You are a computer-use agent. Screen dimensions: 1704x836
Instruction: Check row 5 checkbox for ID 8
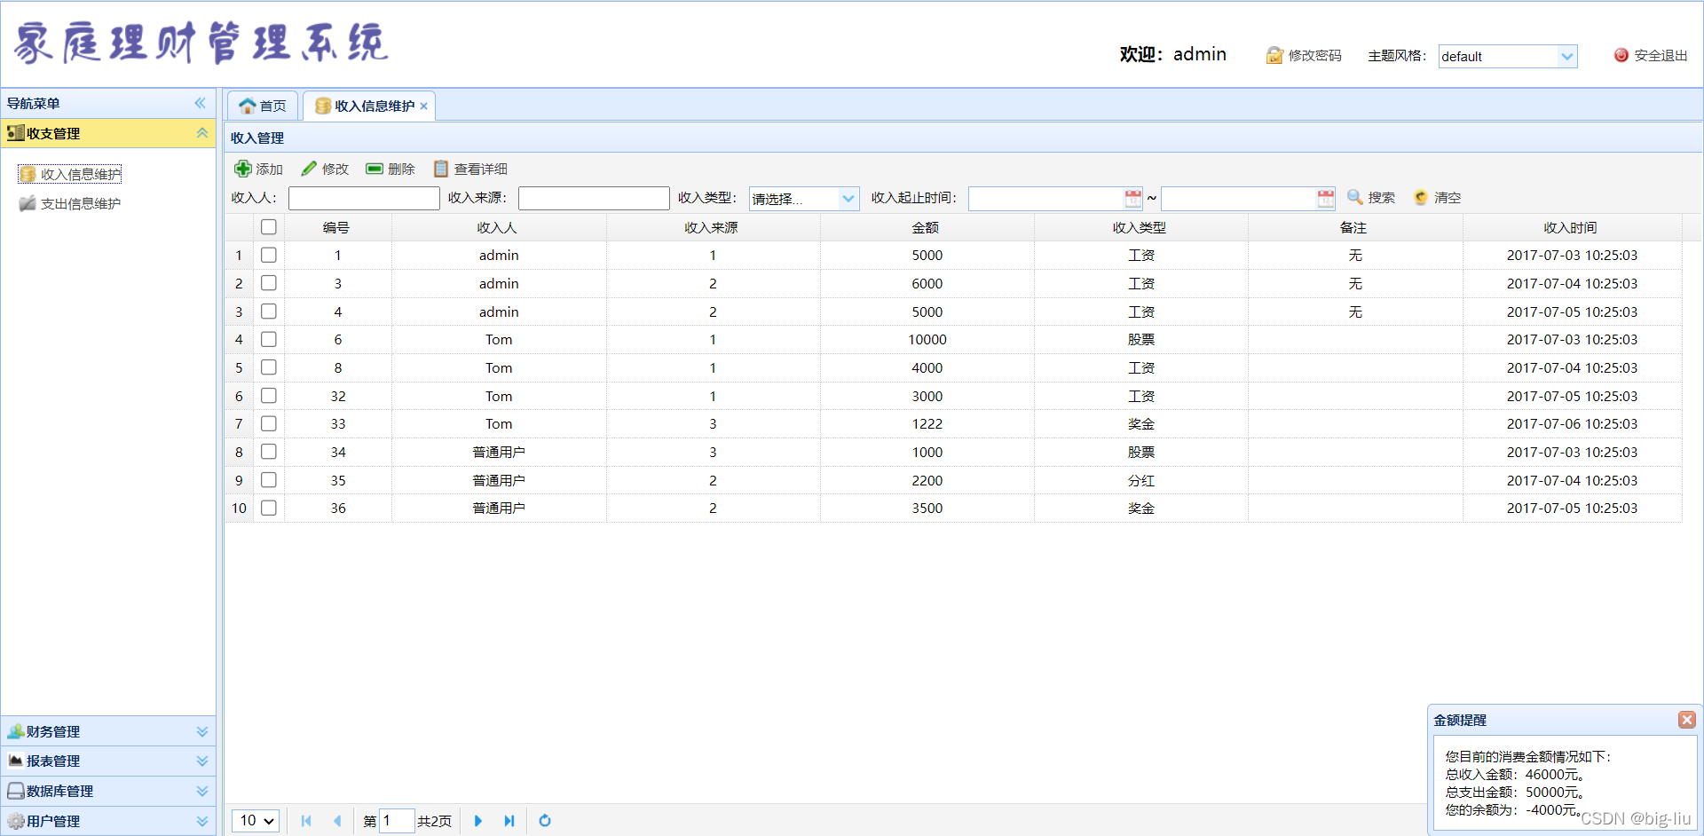(x=269, y=367)
